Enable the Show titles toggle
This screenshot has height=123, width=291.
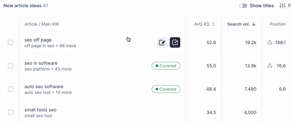point(243,6)
